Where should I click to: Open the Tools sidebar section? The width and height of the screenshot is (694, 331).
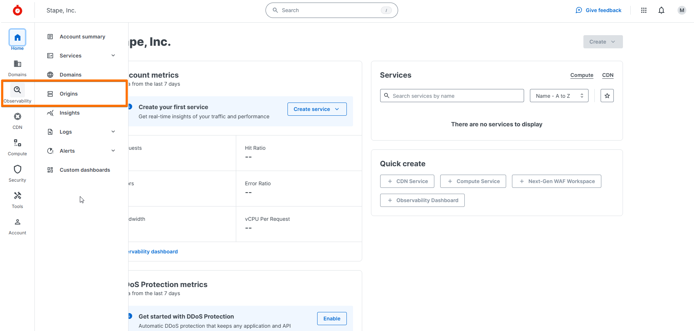(17, 200)
